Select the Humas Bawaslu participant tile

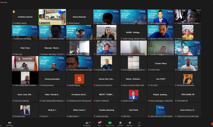tap(79, 17)
